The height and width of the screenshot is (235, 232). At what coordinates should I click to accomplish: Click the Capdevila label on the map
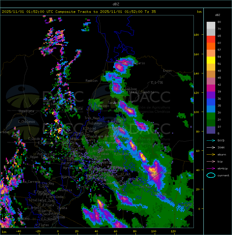coord(75,109)
